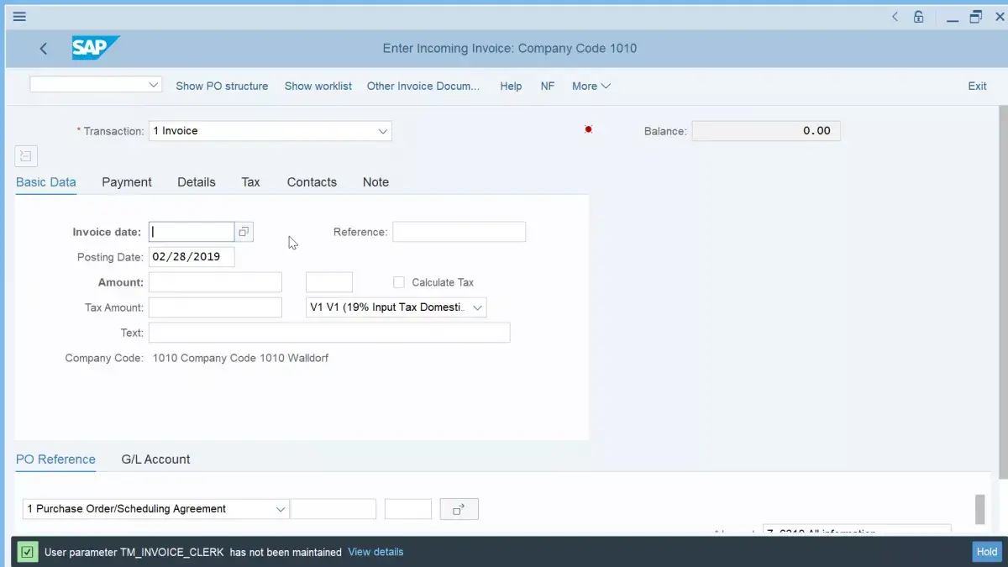The image size is (1008, 567).
Task: Click the main vertical scrollbar
Action: [x=1003, y=293]
